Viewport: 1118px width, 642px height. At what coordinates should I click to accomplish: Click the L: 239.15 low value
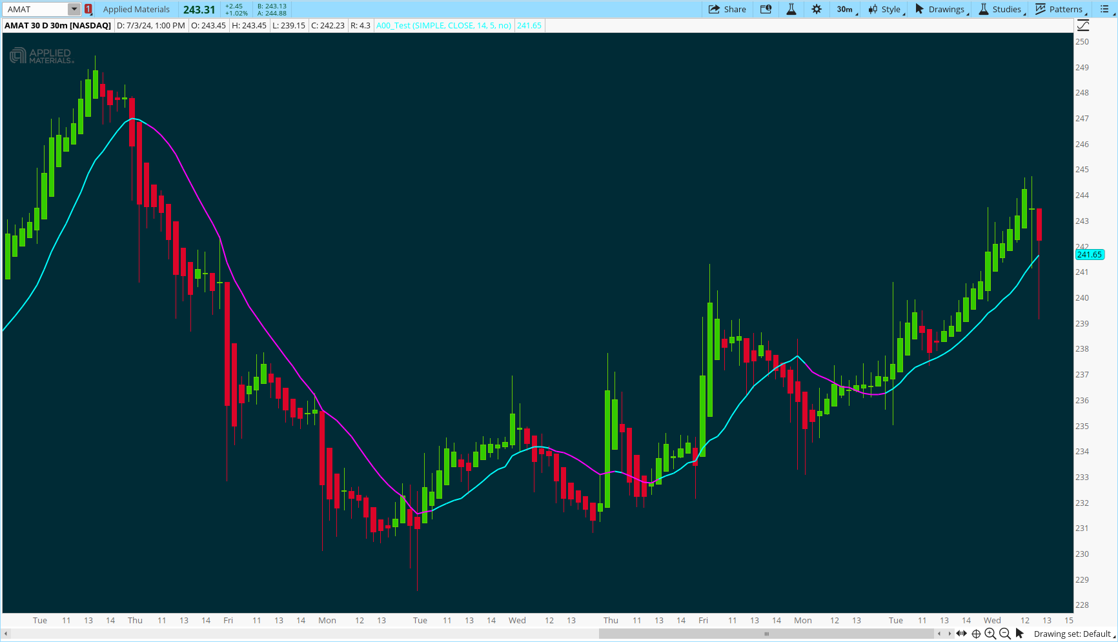pos(289,25)
